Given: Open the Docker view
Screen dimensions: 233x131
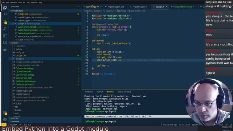Looking at the screenshot, I should pyautogui.click(x=5, y=49).
